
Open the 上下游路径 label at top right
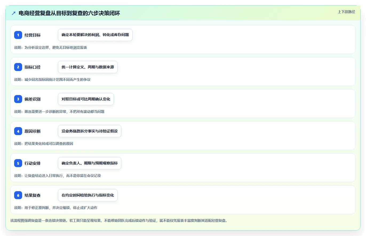pyautogui.click(x=346, y=12)
